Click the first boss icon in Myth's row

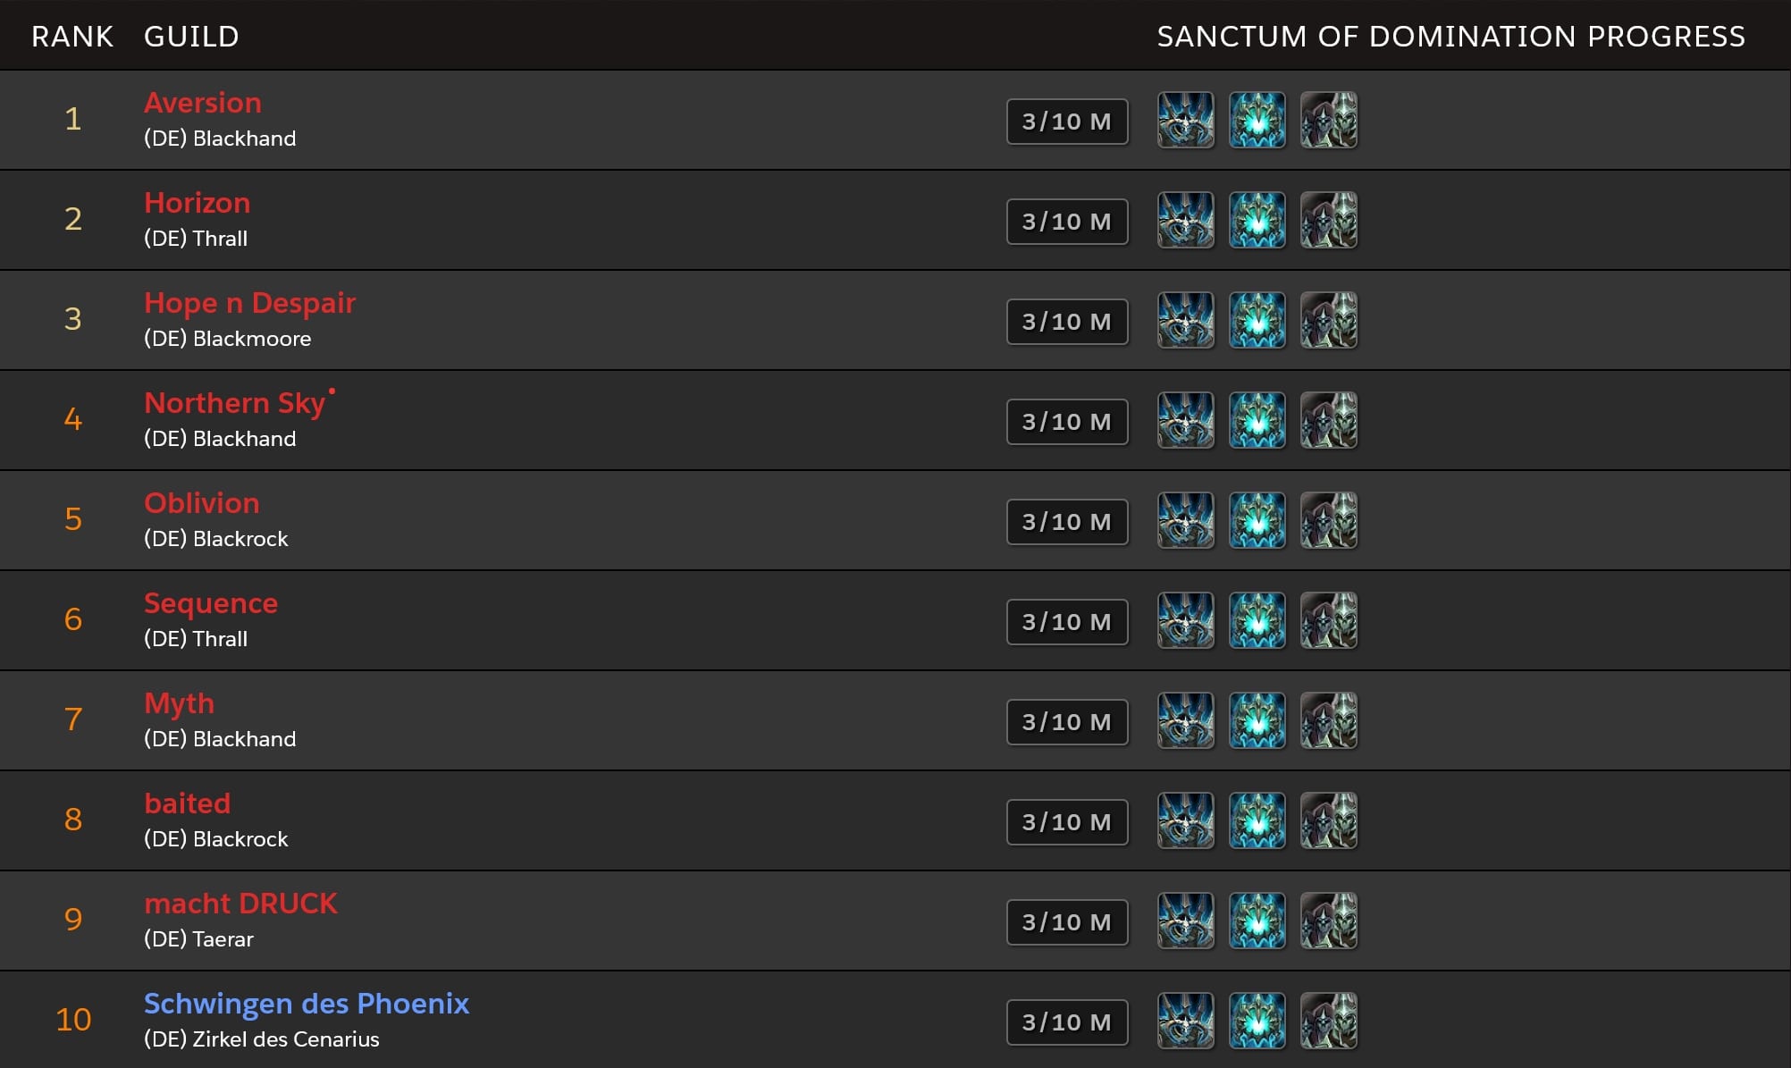(1186, 720)
